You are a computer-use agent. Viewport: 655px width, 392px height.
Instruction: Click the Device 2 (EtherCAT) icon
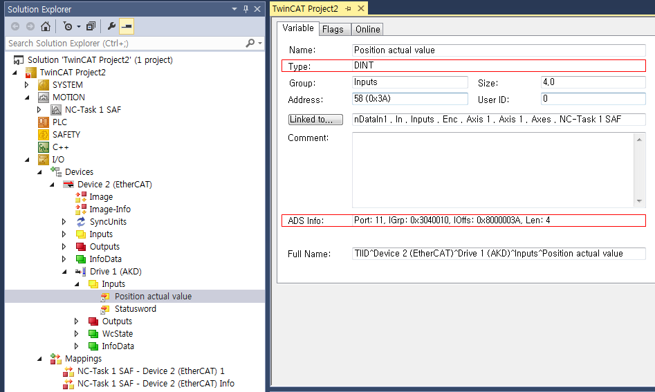tap(68, 185)
